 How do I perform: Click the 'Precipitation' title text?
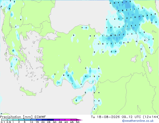point(11,117)
